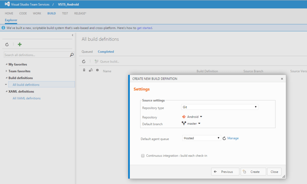
Task: Click the search magnifier icon
Action: pyautogui.click(x=72, y=55)
